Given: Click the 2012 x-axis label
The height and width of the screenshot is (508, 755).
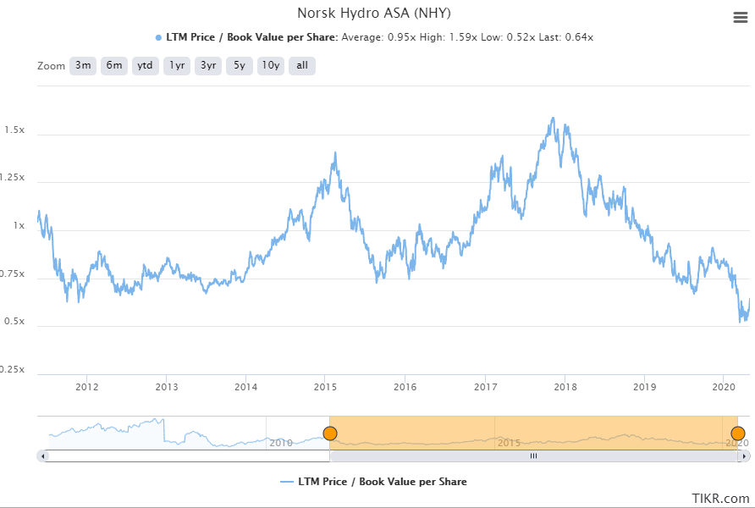Looking at the screenshot, I should coord(86,387).
